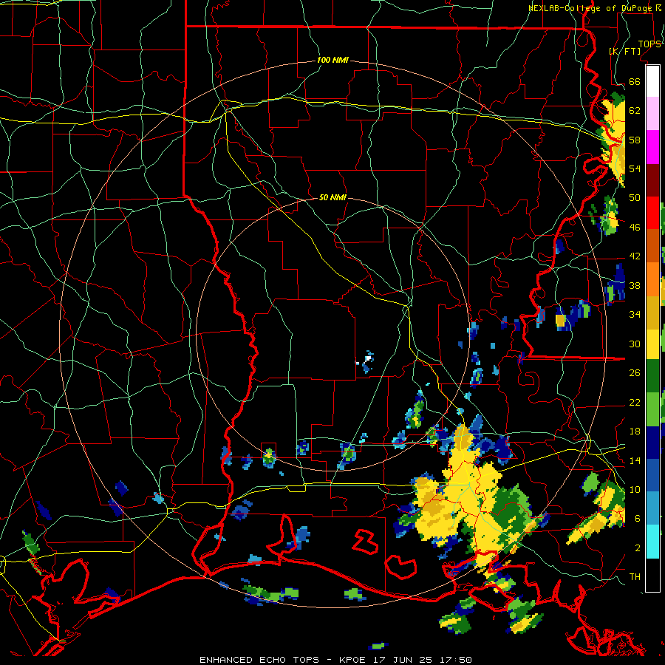Click the bright red swatch in legend
The width and height of the screenshot is (665, 665).
(x=652, y=213)
